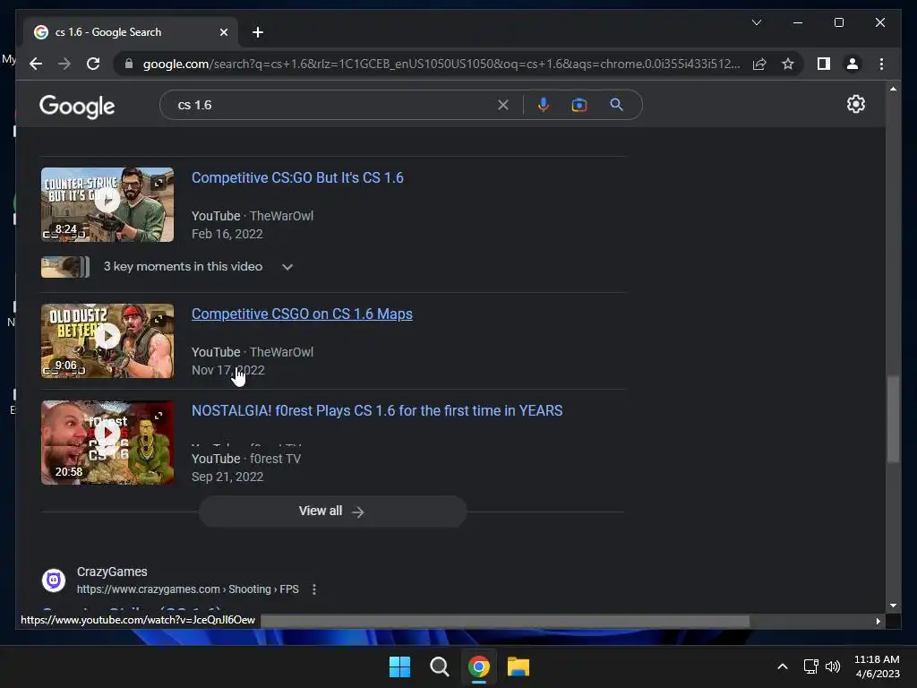Open Competitive CS:GO But It's CS 1.6 link
The width and height of the screenshot is (917, 688).
297,178
